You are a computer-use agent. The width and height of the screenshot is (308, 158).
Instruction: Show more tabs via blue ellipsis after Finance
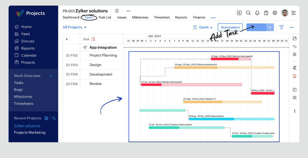213,18
